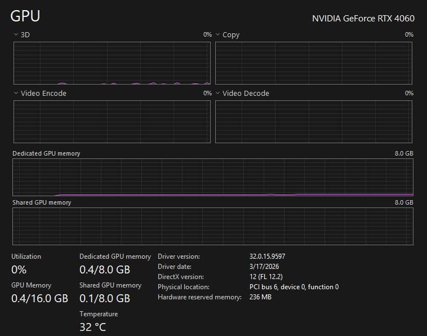Screen dimensions: 427x336
Task: Open the Copy engine dropdown chevron
Action: pyautogui.click(x=217, y=34)
